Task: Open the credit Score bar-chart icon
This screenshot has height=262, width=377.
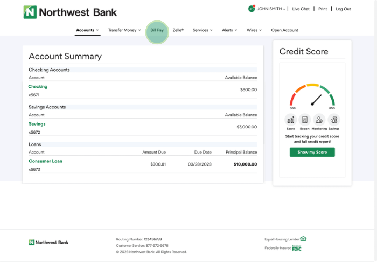Action: (291, 120)
